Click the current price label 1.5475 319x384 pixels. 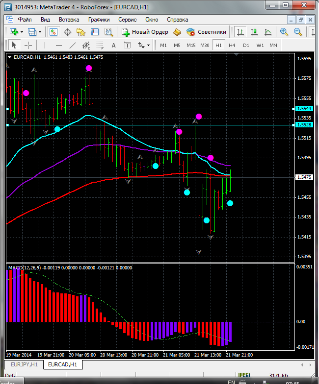point(304,177)
